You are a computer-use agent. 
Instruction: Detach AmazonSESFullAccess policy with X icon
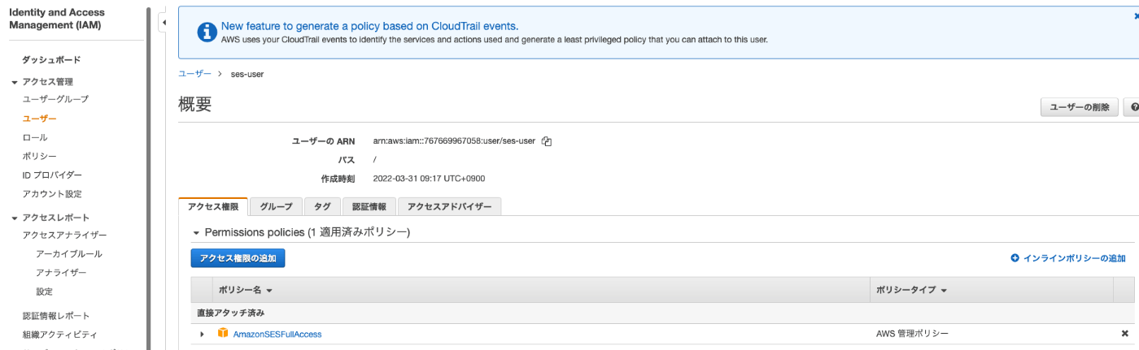[1124, 334]
